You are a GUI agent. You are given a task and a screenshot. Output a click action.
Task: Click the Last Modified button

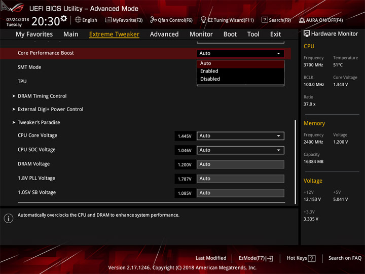(211, 258)
